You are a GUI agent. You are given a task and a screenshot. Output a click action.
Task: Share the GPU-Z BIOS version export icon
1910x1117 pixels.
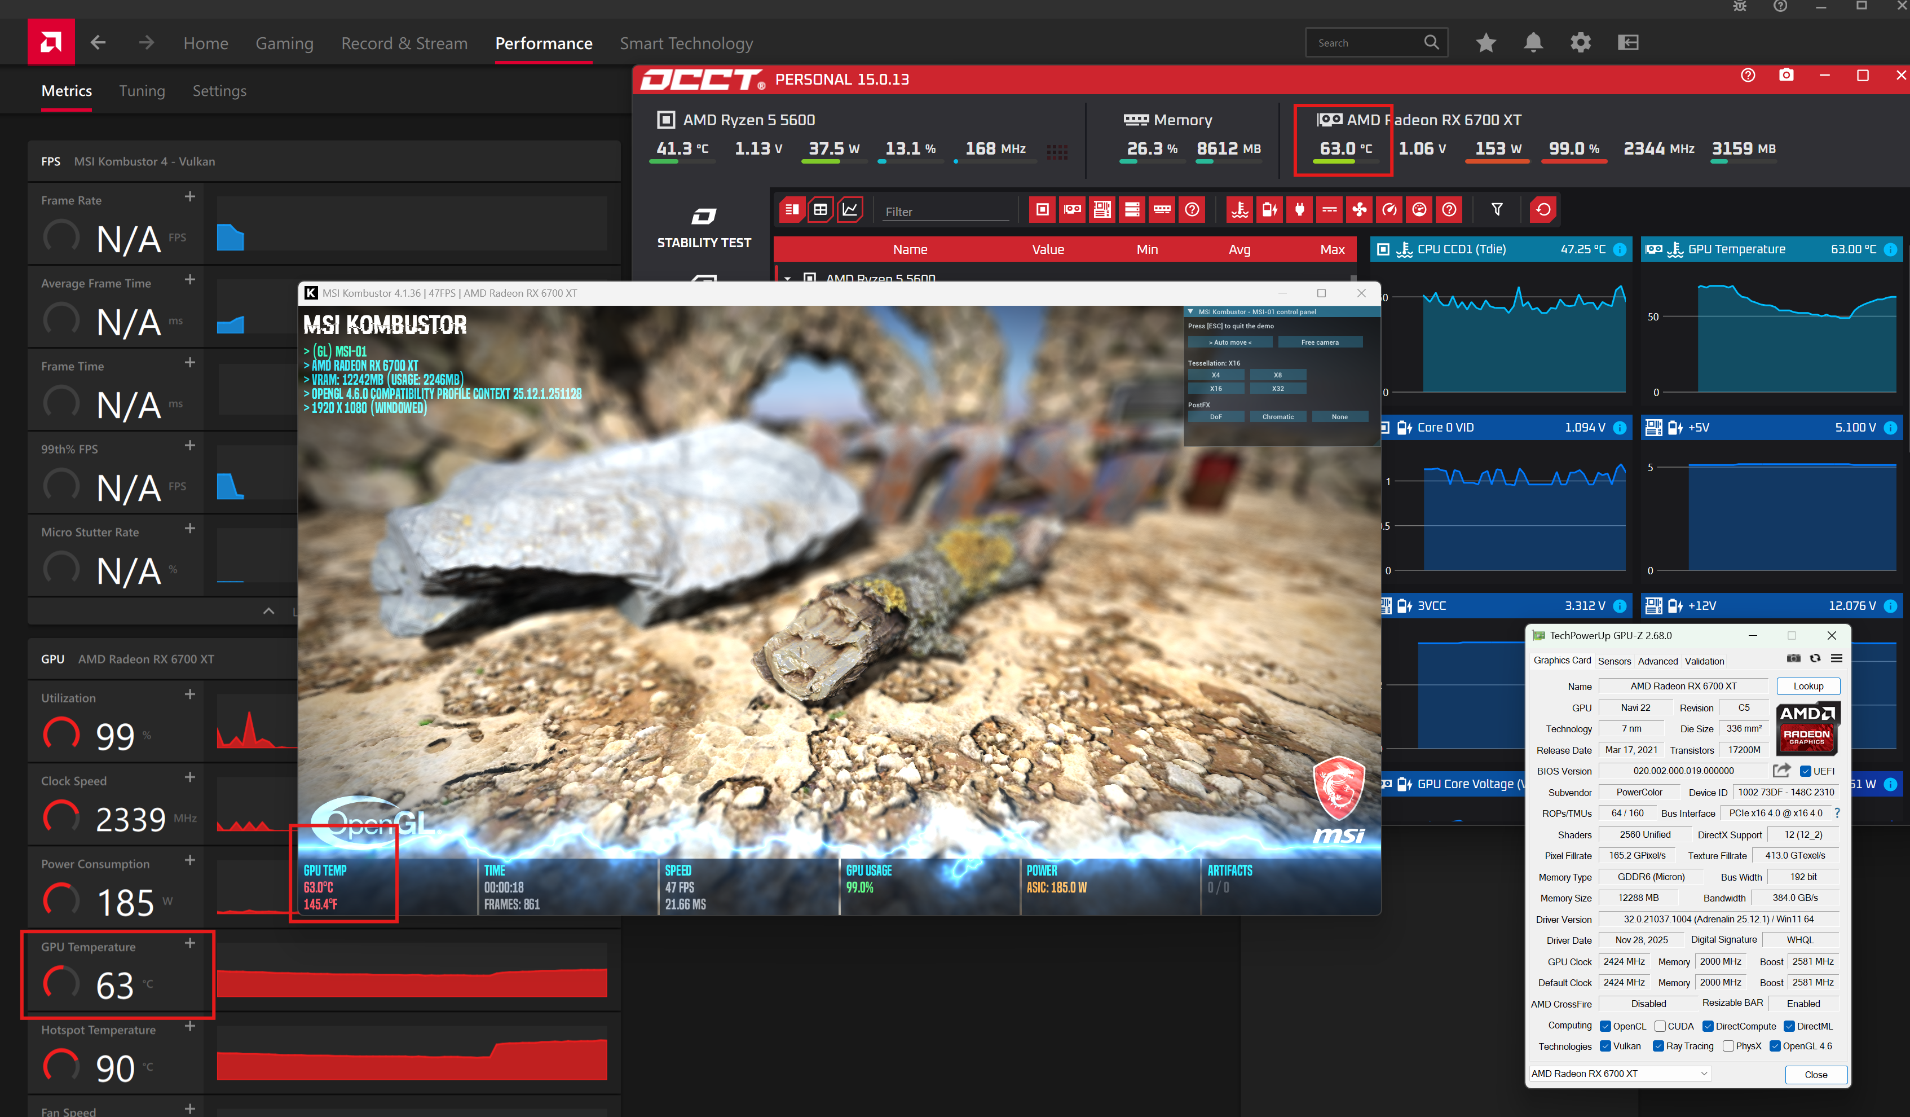(1781, 771)
